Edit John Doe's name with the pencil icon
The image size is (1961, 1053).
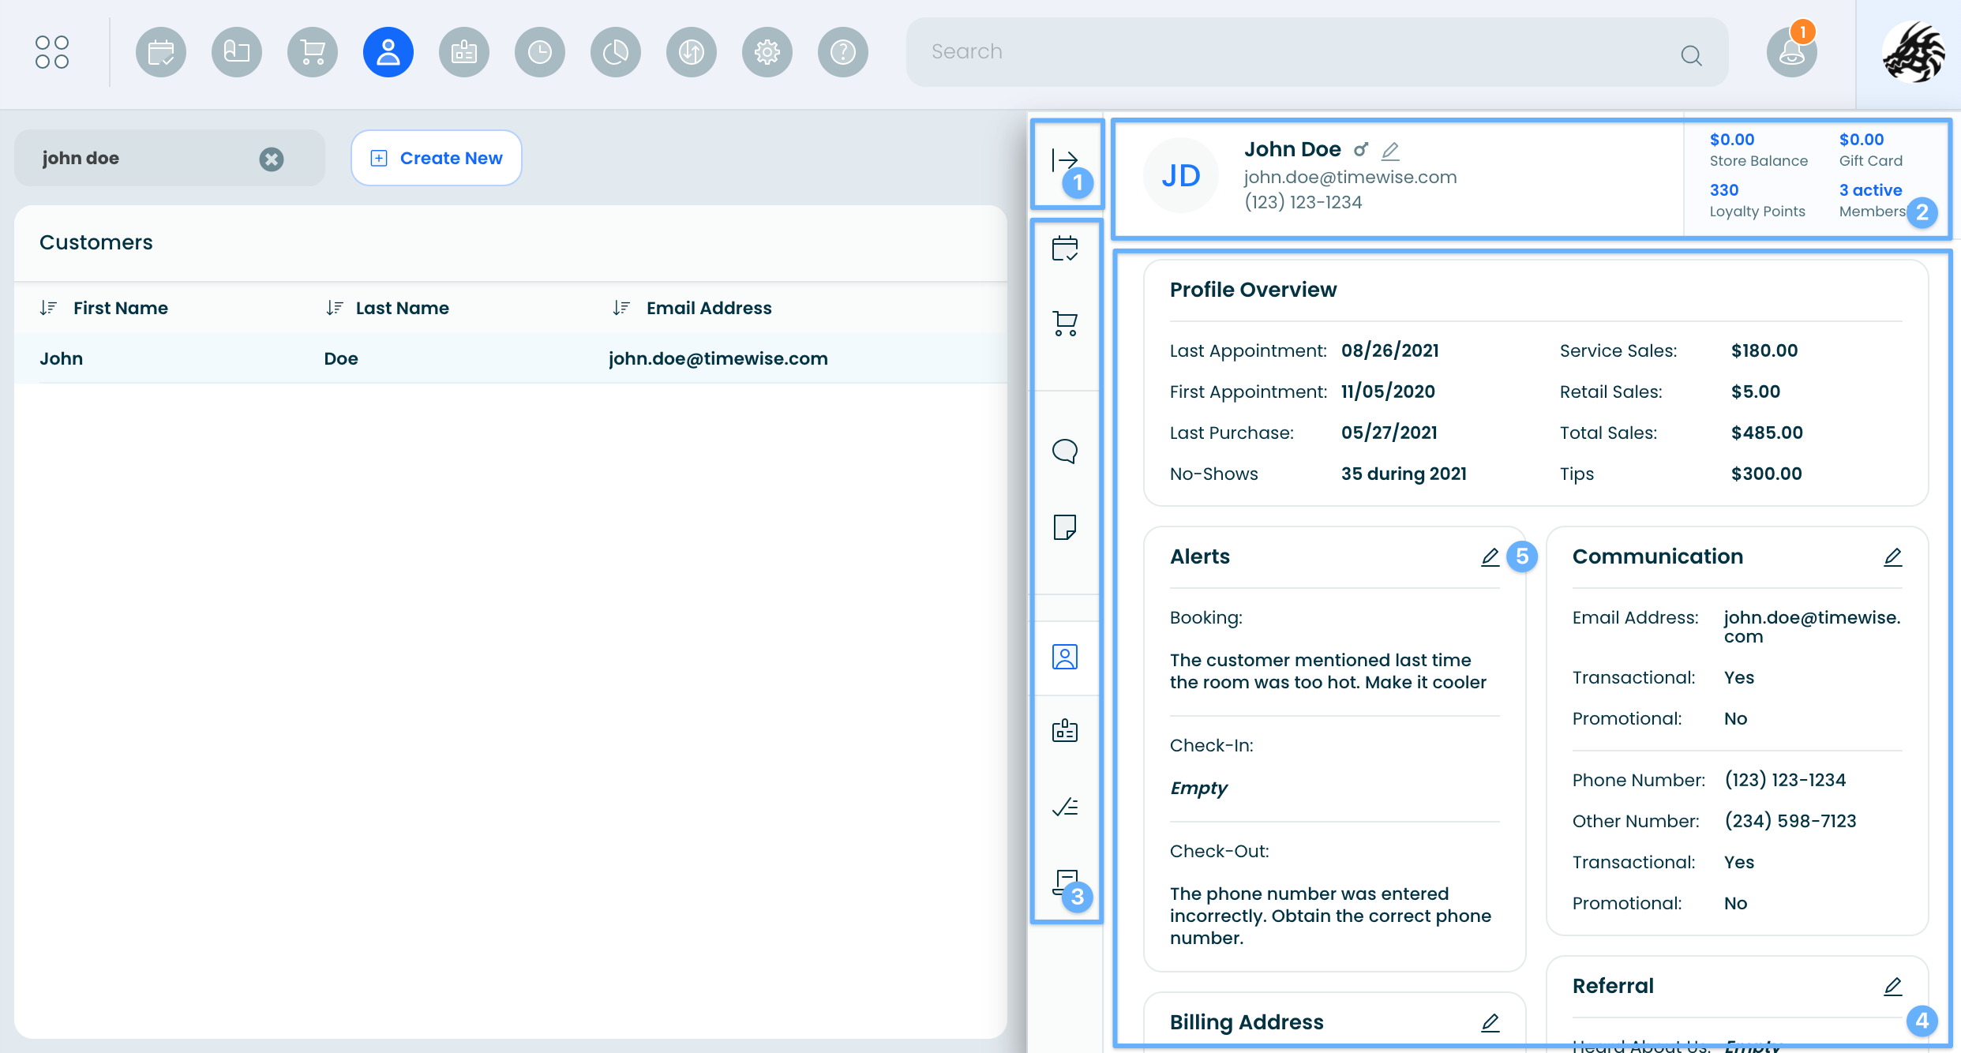click(1390, 150)
